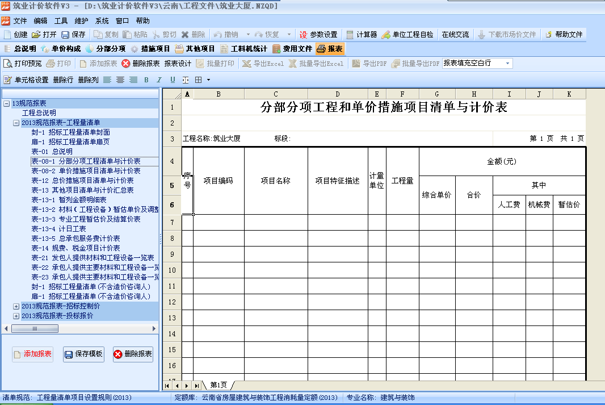Go to the last sheet page arrow
This screenshot has height=405, width=605.
[197, 385]
